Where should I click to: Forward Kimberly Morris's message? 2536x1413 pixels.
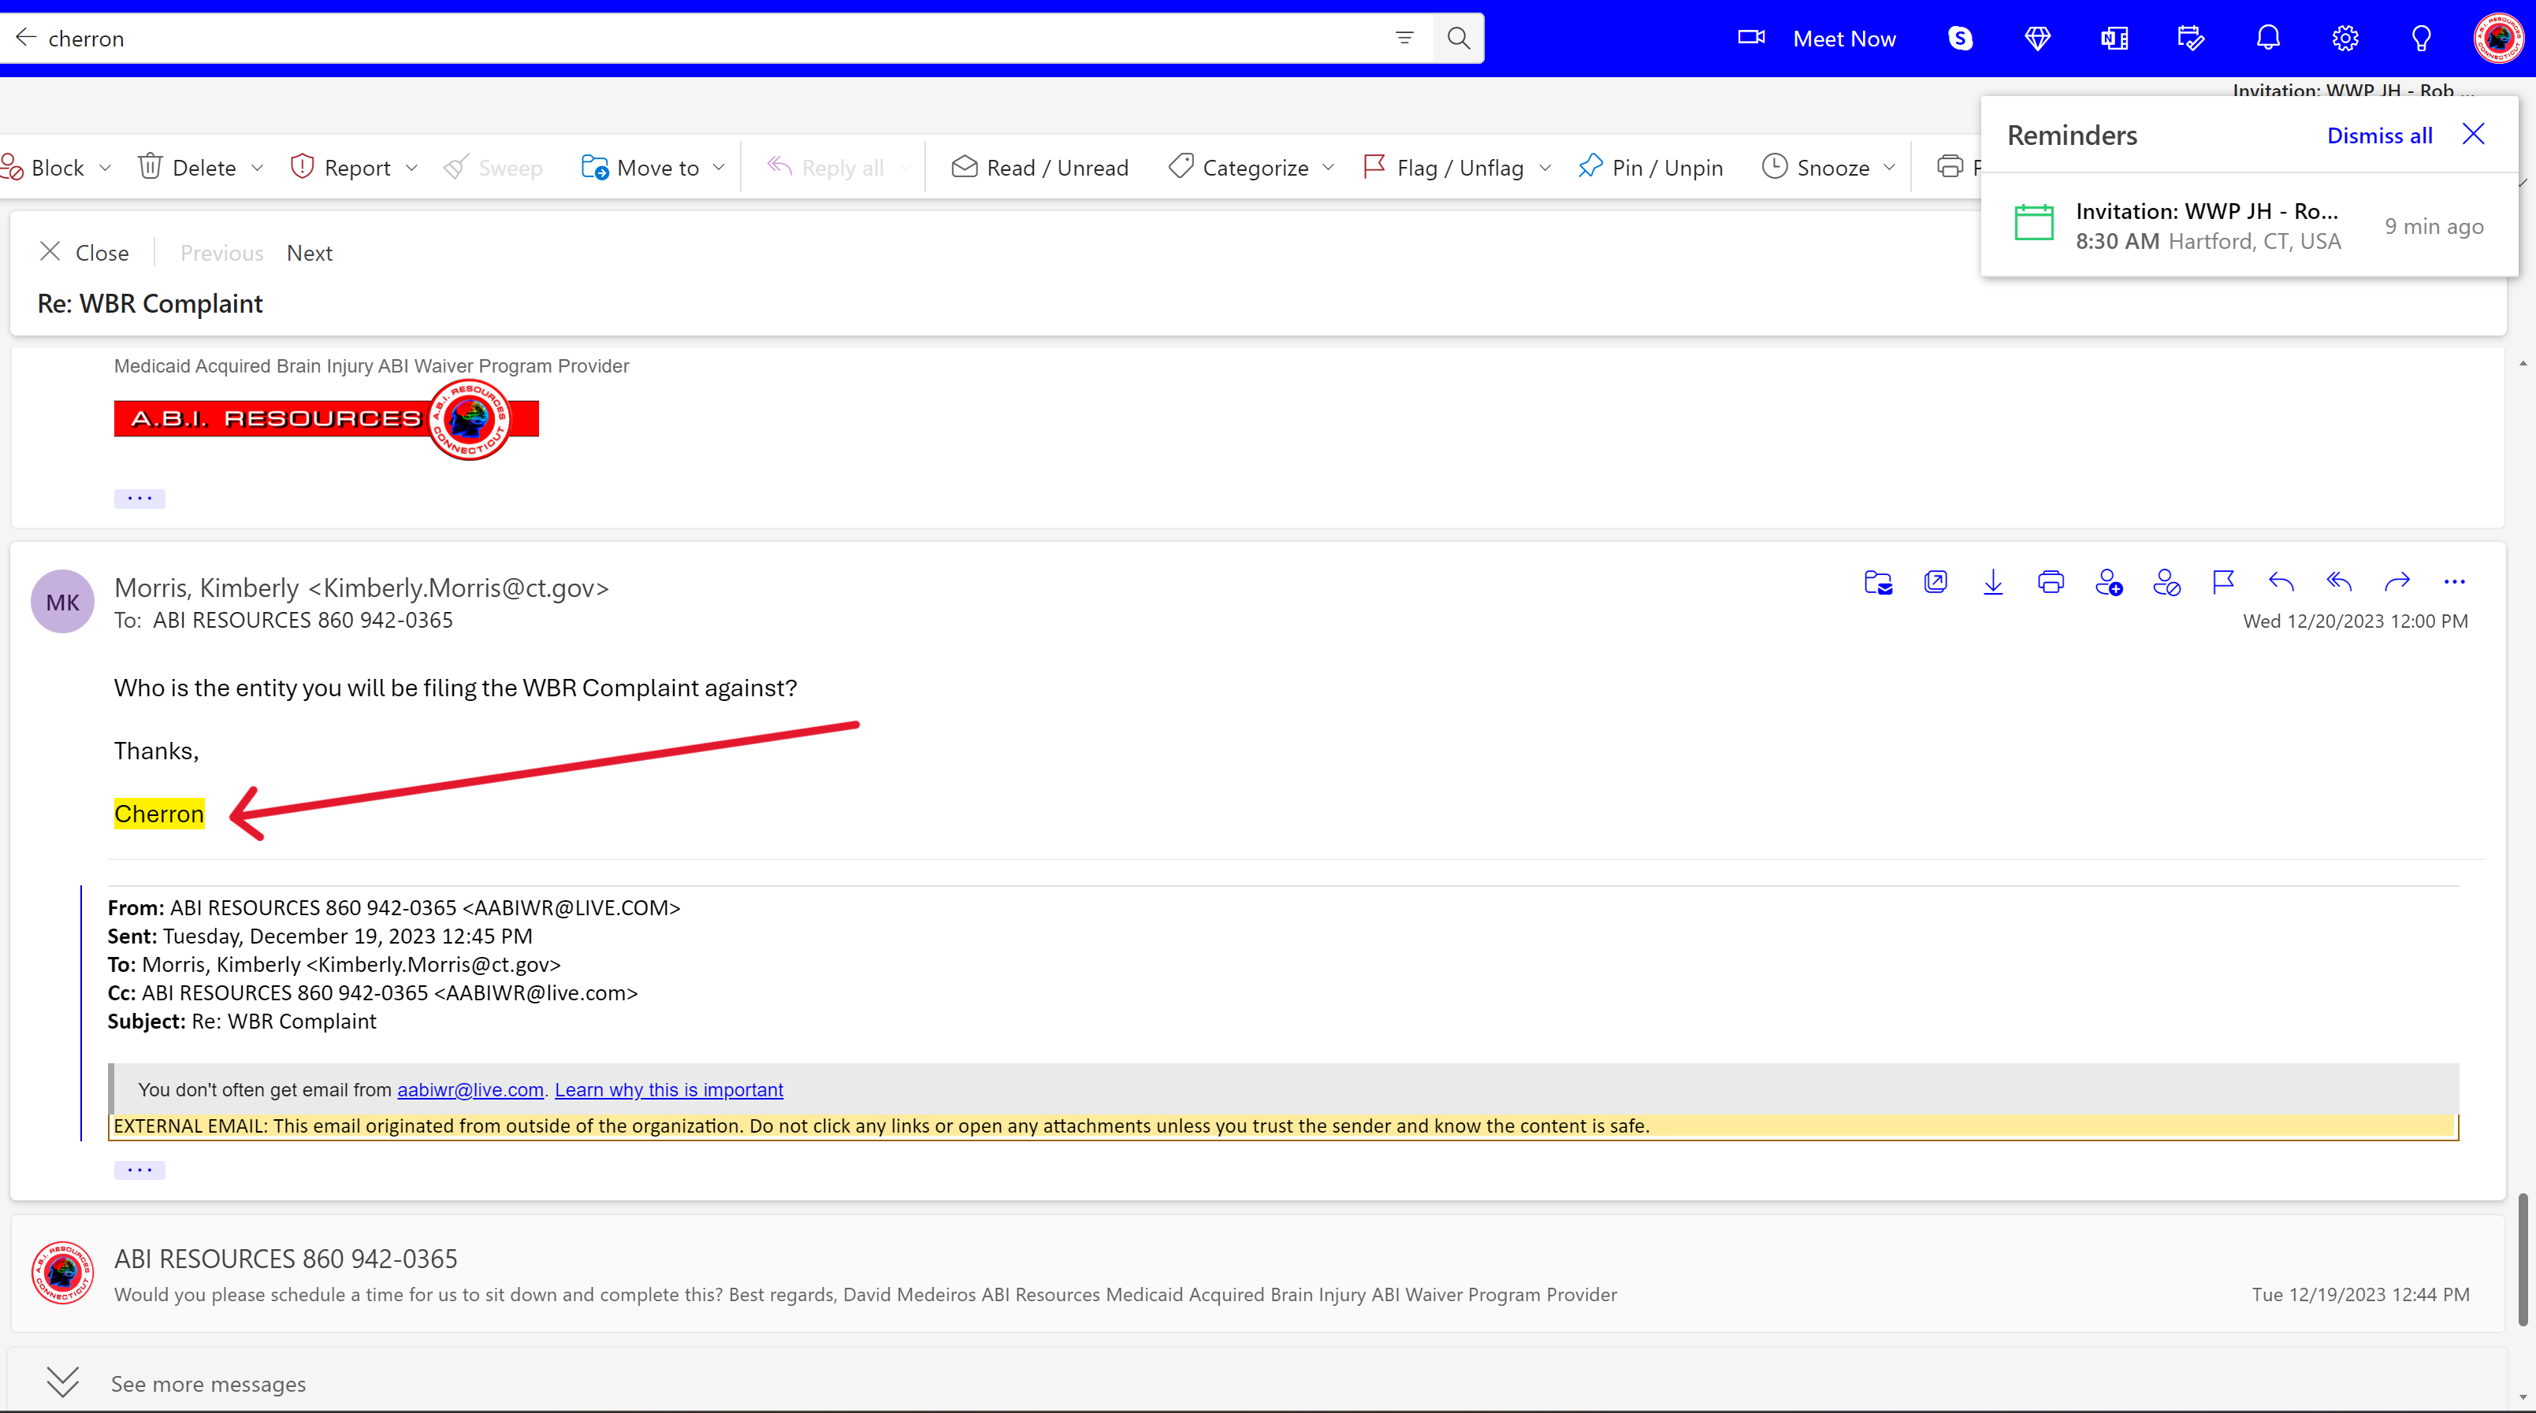[2397, 581]
